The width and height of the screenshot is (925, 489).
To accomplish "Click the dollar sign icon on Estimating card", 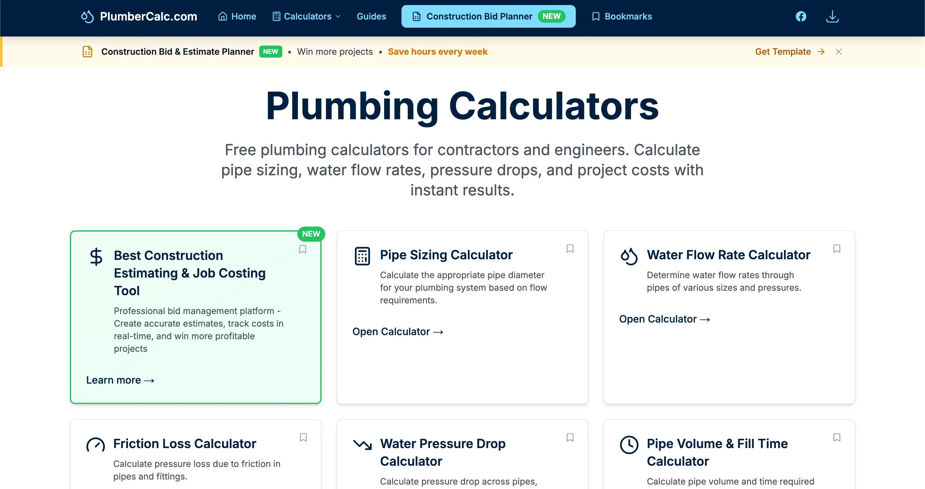I will click(x=96, y=257).
